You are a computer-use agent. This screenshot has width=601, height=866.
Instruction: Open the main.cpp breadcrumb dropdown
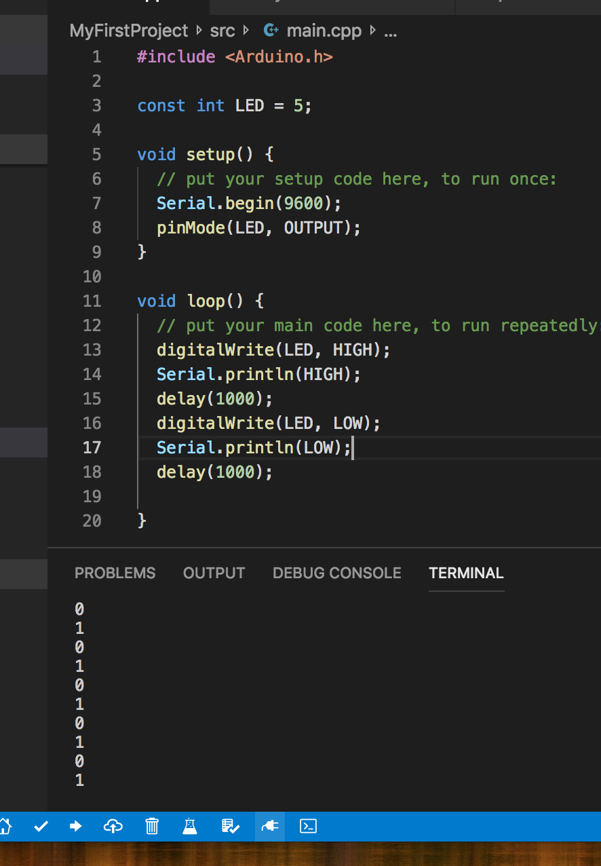click(x=324, y=31)
